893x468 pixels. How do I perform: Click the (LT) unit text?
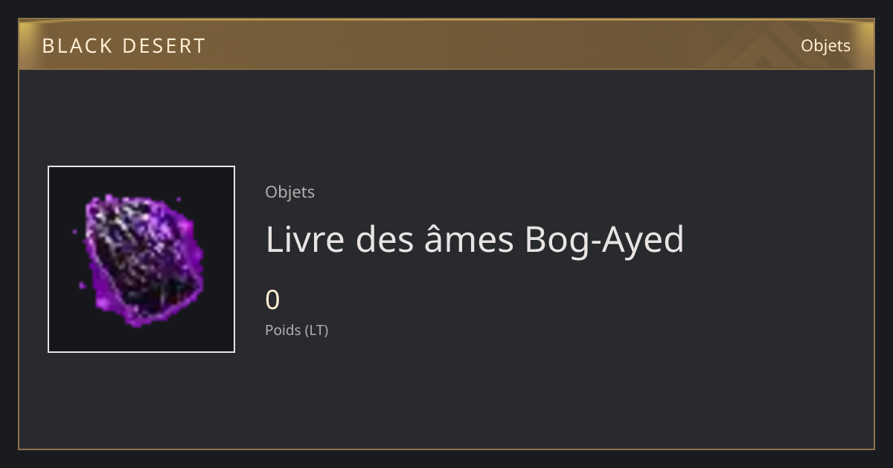(316, 330)
